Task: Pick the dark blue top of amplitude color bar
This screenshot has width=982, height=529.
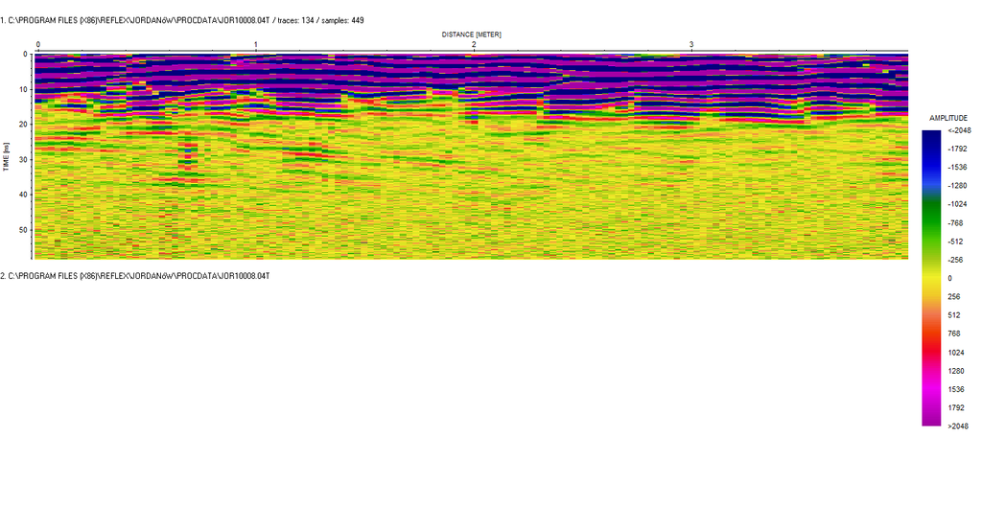Action: coord(931,134)
